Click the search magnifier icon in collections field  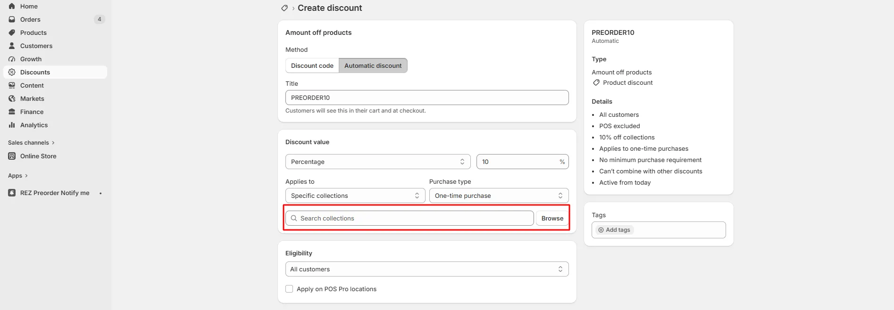tap(294, 218)
